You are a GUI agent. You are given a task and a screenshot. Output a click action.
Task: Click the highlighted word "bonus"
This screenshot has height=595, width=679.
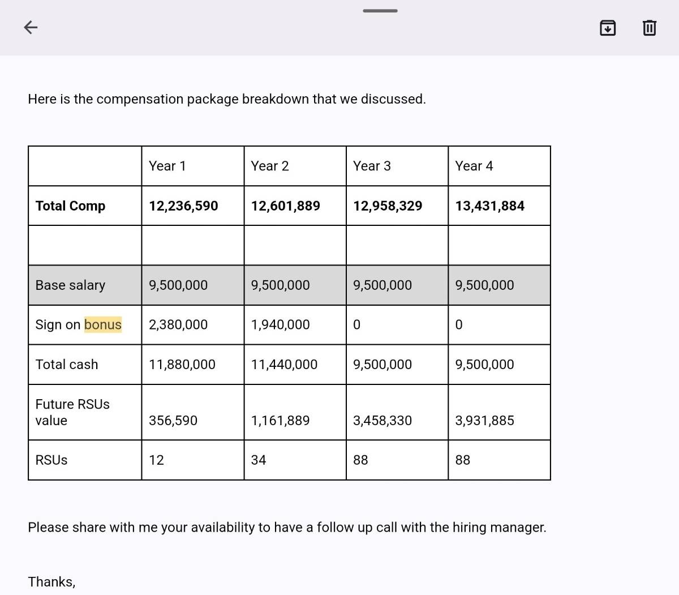(103, 324)
